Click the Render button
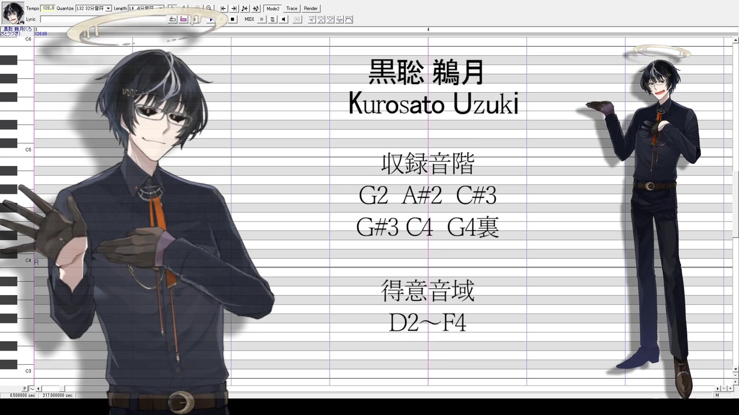The width and height of the screenshot is (739, 415). [x=311, y=8]
